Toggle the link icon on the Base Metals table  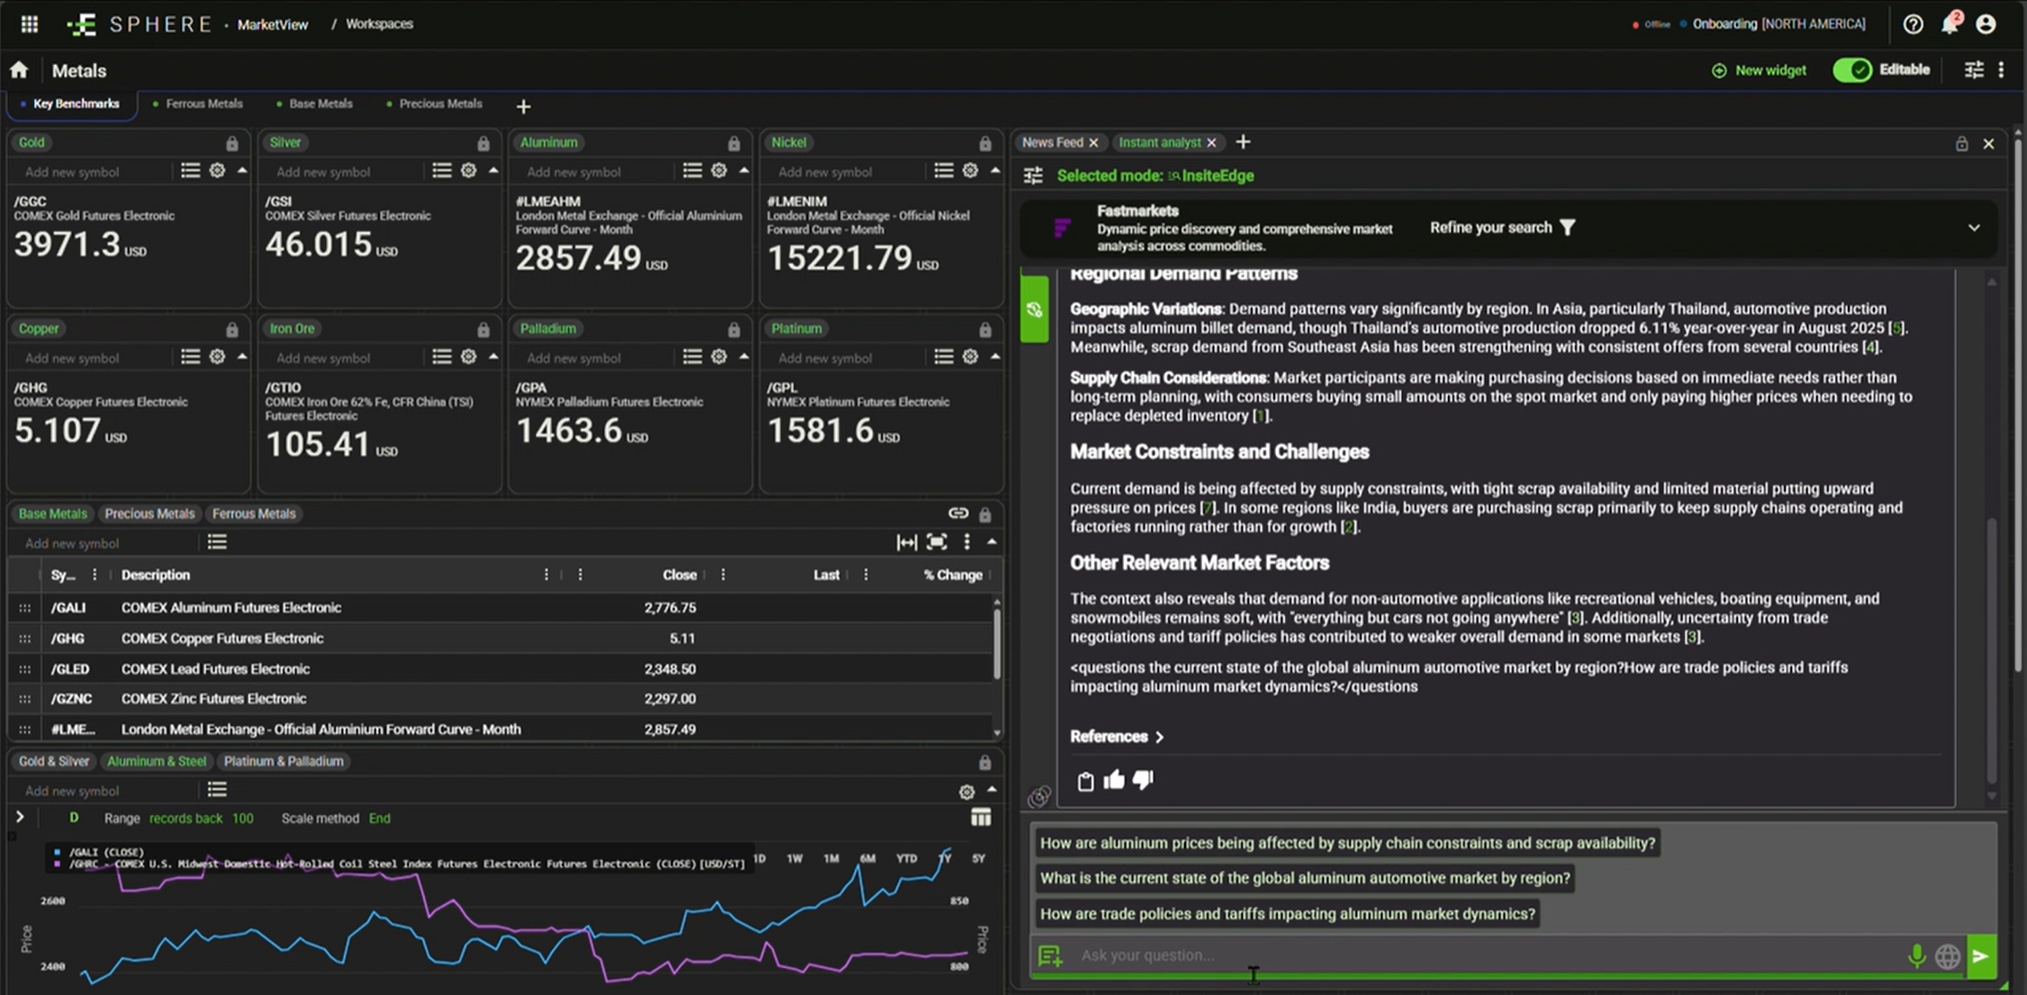tap(957, 513)
